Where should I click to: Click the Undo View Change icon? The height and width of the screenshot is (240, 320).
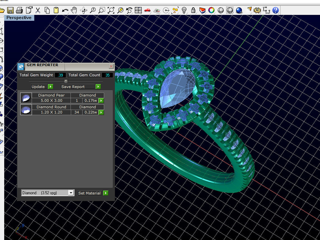(x=129, y=10)
